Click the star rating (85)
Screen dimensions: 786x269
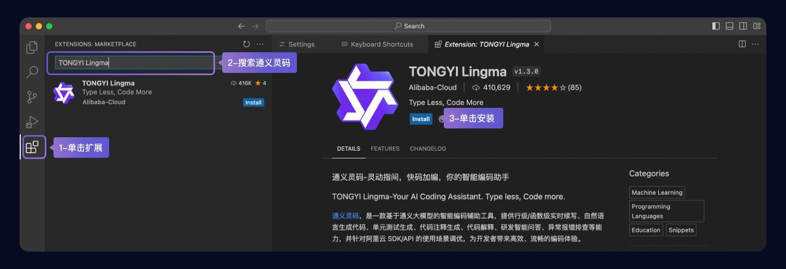[553, 87]
